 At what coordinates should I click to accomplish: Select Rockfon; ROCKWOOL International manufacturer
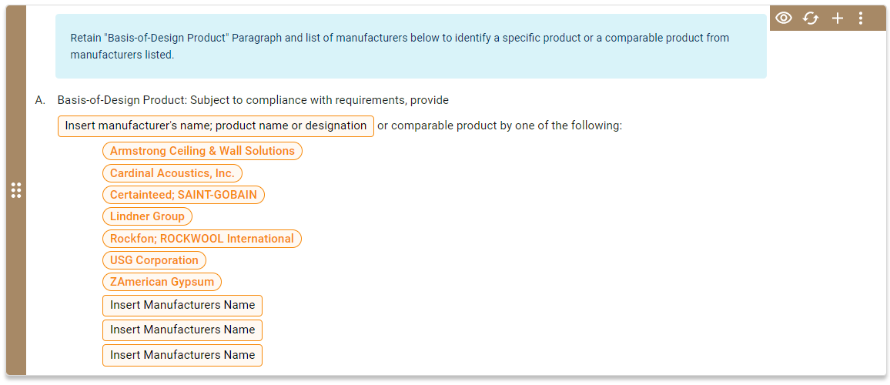(202, 239)
